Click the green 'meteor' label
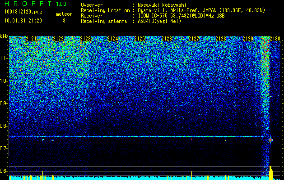284x180 pixels. tap(64, 14)
